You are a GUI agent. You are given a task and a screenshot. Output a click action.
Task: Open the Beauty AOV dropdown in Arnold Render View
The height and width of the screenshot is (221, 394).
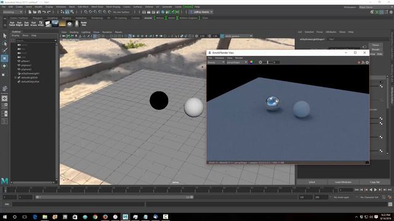coord(216,62)
